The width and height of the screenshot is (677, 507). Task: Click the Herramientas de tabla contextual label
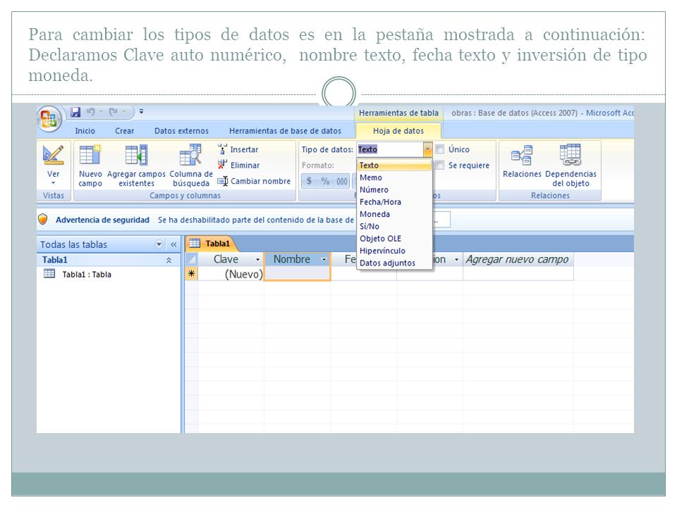pos(398,113)
